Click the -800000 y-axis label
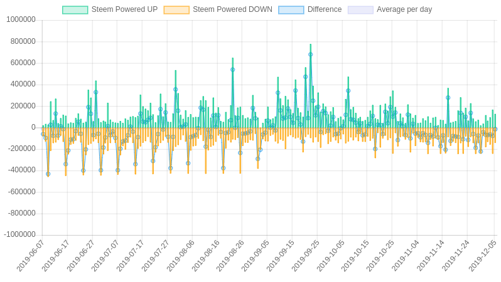The image size is (501, 282). [x=22, y=213]
